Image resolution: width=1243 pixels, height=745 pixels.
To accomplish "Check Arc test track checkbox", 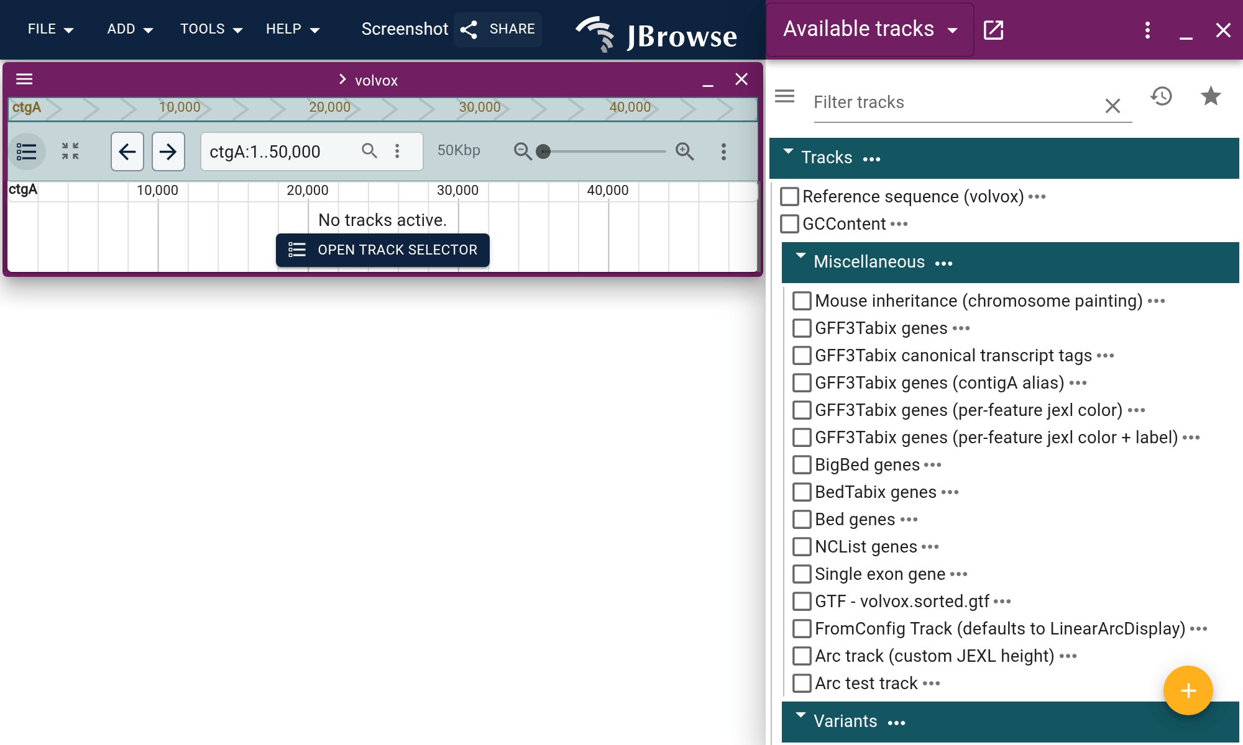I will [802, 684].
